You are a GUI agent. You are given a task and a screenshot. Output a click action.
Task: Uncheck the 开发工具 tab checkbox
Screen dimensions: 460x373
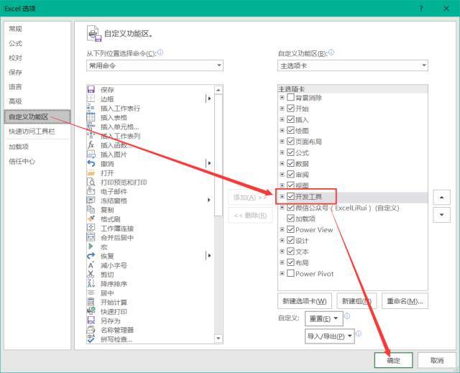tap(290, 196)
